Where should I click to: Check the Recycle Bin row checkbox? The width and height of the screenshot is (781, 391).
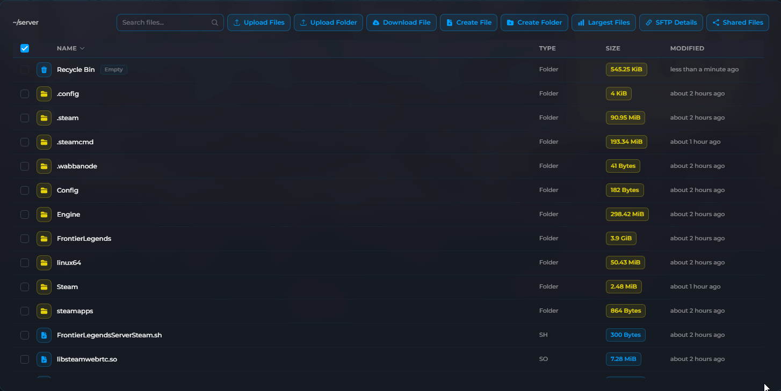(x=25, y=70)
